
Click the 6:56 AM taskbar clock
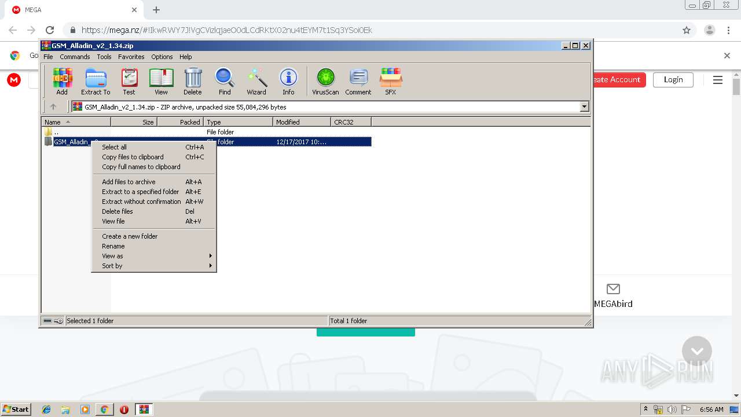click(x=711, y=409)
